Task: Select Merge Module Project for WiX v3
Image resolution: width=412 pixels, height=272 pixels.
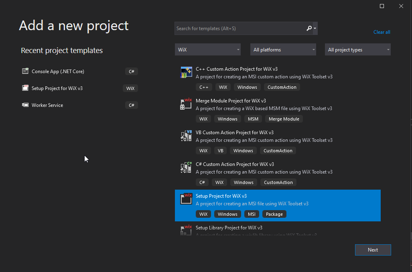Action: (x=278, y=110)
